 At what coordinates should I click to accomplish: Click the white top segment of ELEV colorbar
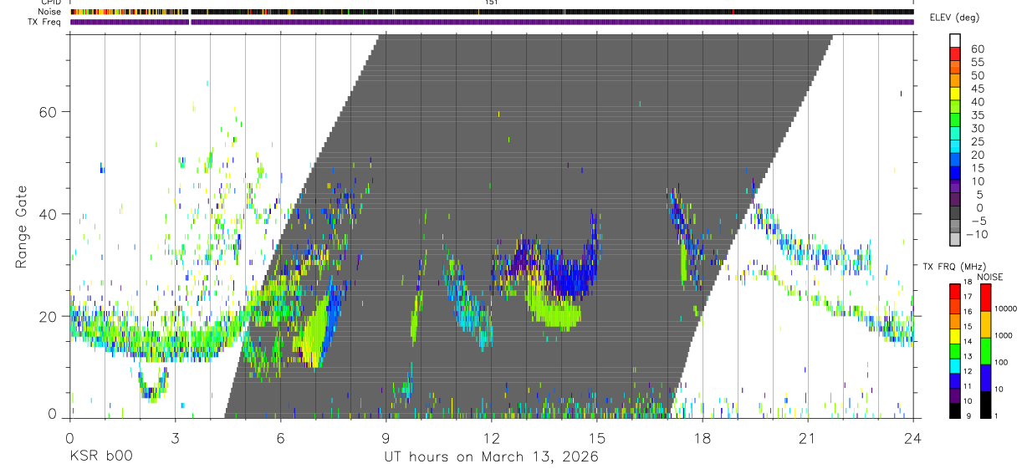[955, 41]
